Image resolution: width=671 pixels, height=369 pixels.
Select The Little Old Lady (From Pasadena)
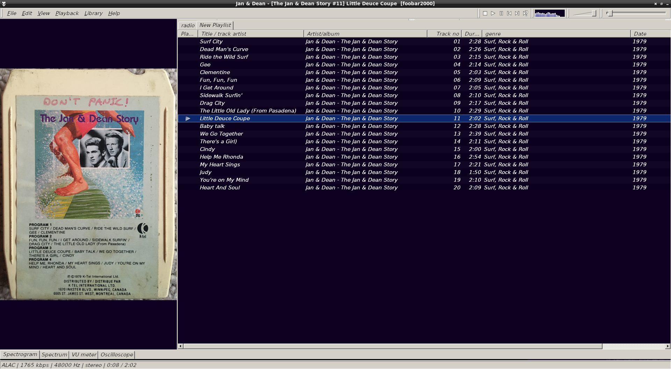[424, 111]
